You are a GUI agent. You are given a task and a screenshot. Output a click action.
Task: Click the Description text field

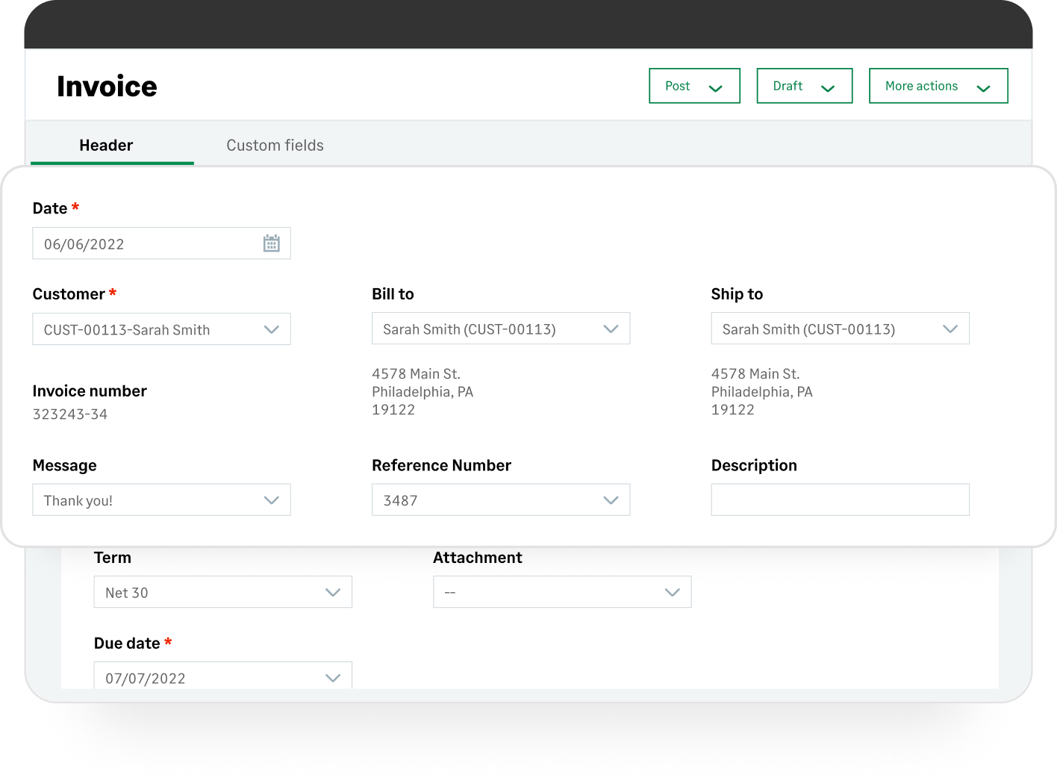(840, 500)
